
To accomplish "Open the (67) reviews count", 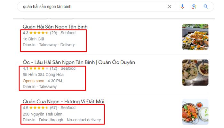I will [53, 108].
